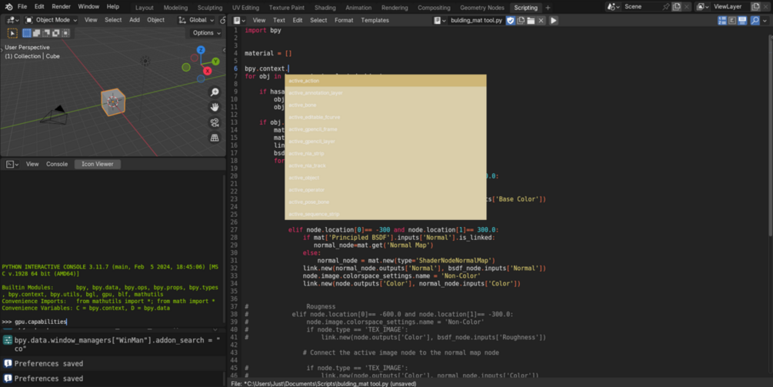Open Object Mode dropdown
Screen dimensions: 773x387
52,20
